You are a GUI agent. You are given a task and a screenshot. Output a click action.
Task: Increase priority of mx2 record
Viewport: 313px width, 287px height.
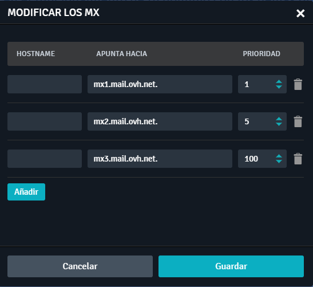click(x=279, y=119)
